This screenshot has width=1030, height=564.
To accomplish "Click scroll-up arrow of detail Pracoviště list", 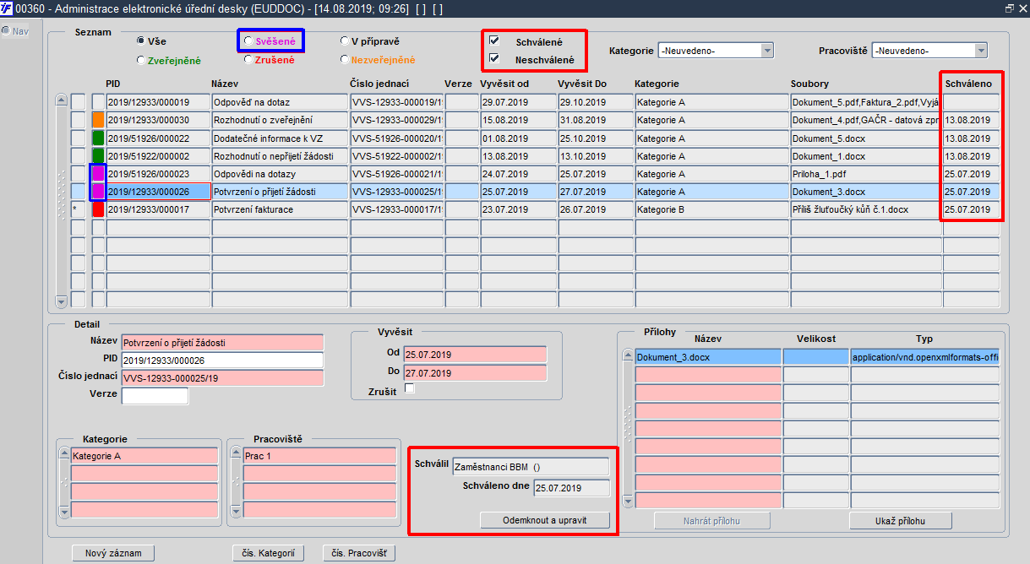I will point(236,453).
